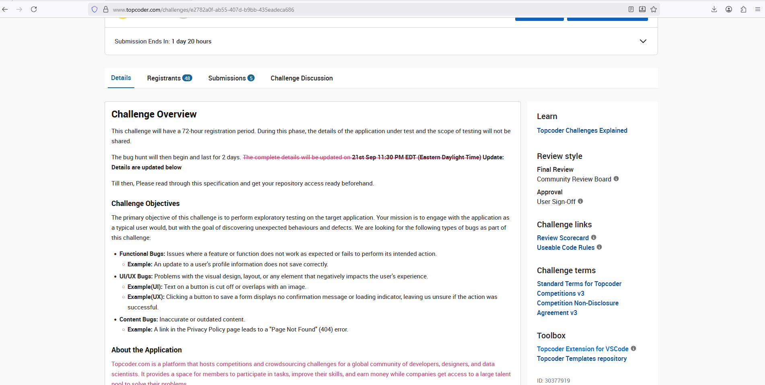Click info icon next to User Sign-Off
The height and width of the screenshot is (385, 765).
(x=580, y=201)
